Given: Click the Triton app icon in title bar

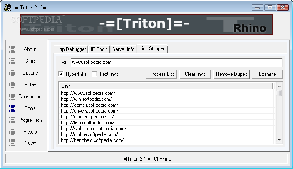Looking at the screenshot, I should [x=7, y=7].
